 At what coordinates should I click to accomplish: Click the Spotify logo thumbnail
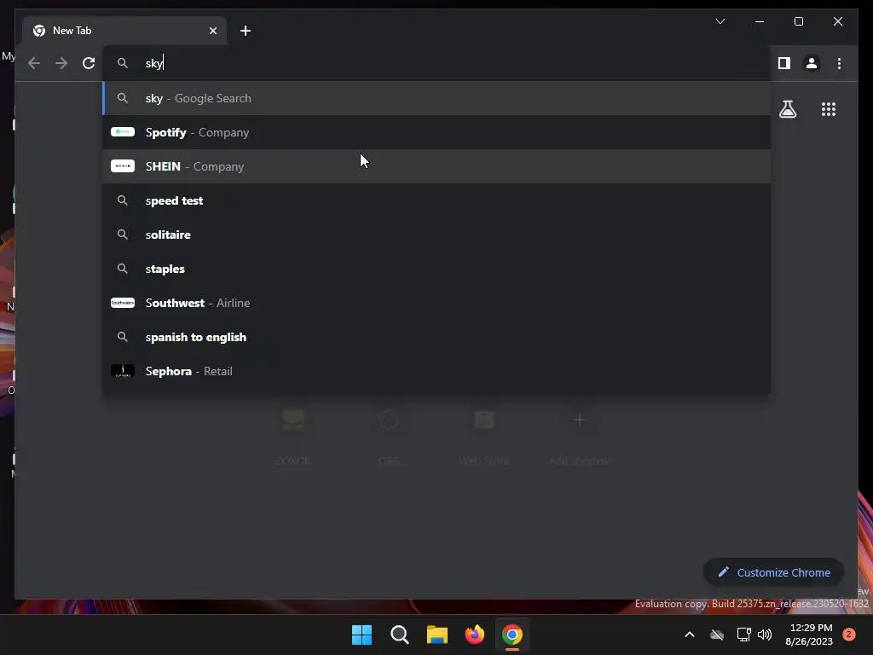click(123, 132)
